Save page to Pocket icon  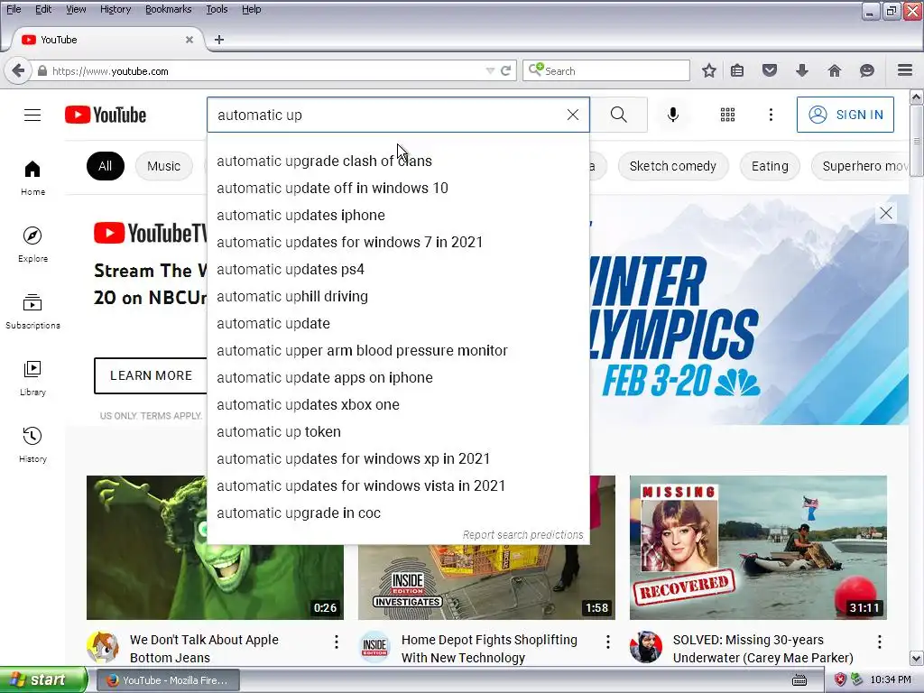[x=770, y=70]
